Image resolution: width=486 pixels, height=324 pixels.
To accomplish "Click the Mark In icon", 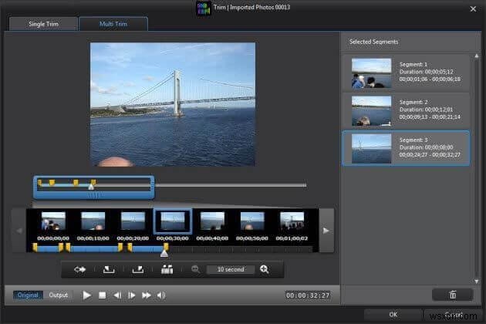I will pyautogui.click(x=109, y=269).
